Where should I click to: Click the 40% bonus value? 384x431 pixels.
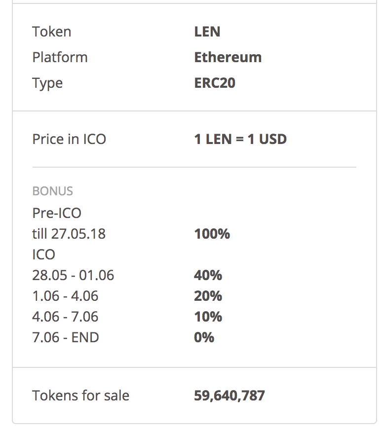click(208, 275)
